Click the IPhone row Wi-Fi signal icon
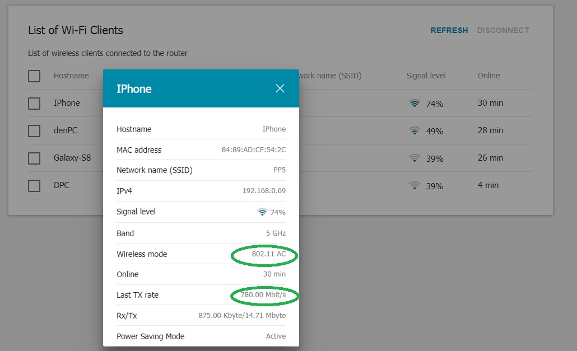The height and width of the screenshot is (351, 577). click(415, 103)
